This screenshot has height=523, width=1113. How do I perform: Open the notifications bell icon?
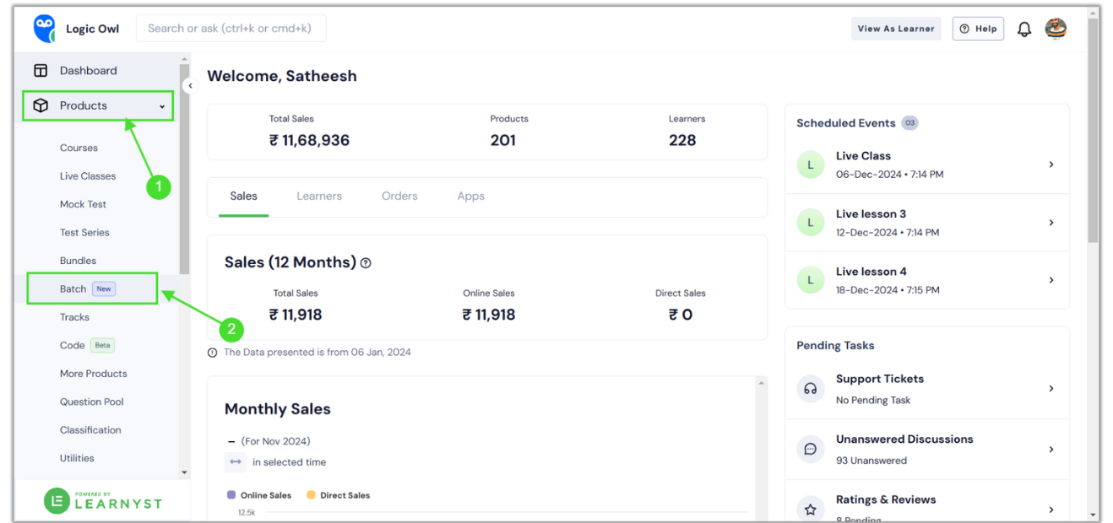coord(1024,30)
